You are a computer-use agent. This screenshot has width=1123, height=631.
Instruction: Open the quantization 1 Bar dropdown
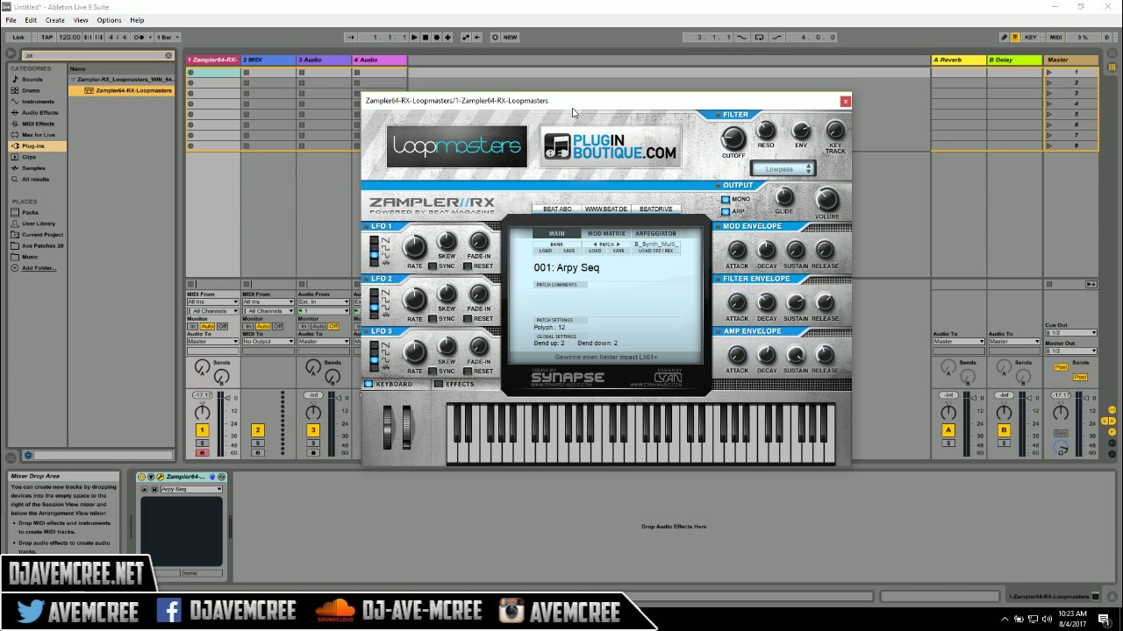tap(166, 38)
